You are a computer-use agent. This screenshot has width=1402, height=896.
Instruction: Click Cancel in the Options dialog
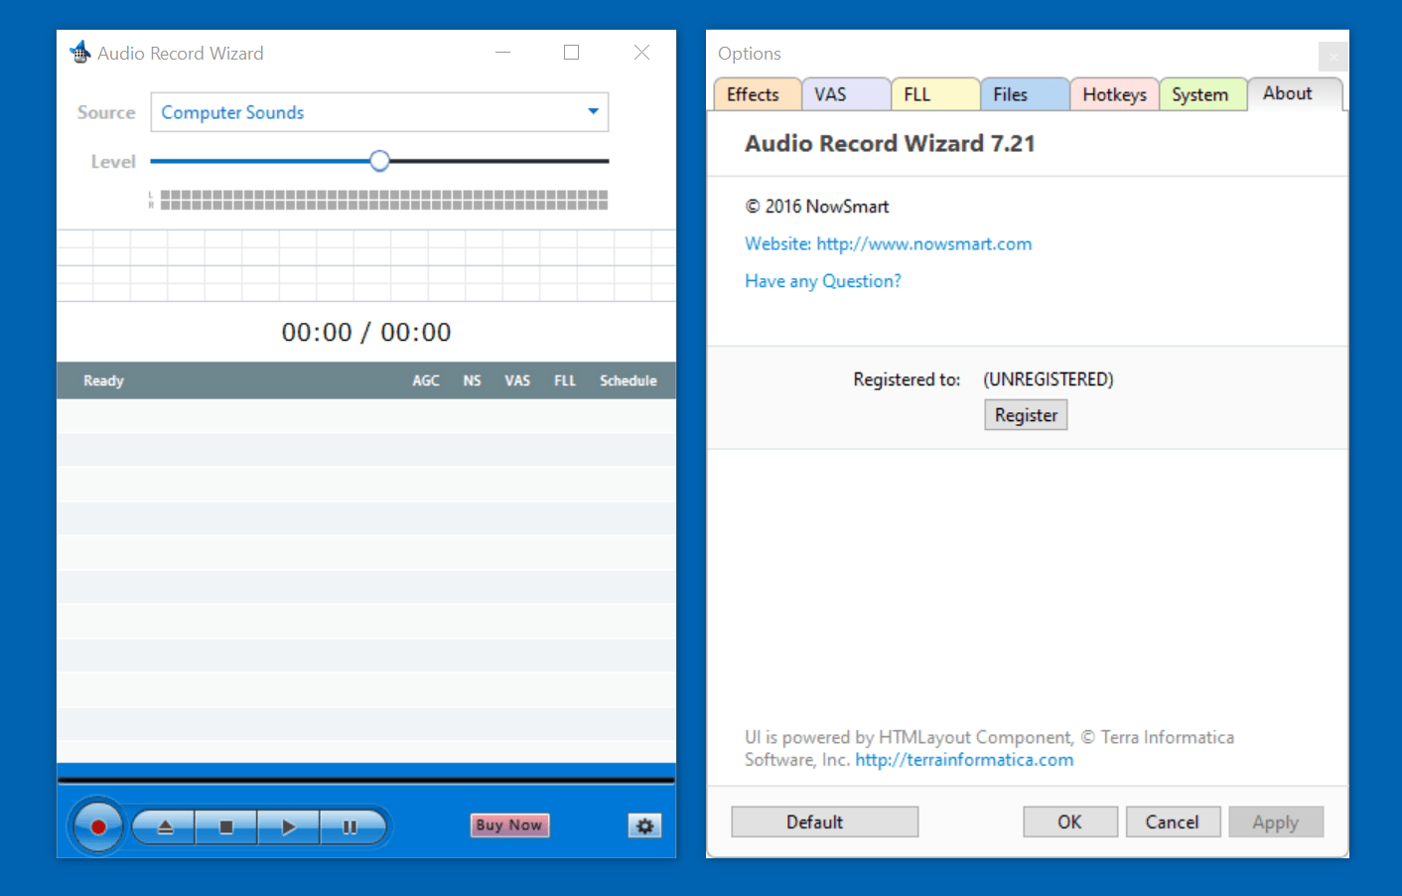1173,821
